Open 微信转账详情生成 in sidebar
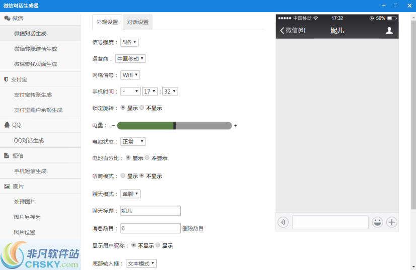416x270 pixels. 40,49
